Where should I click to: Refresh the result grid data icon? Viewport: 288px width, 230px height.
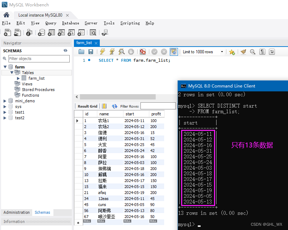tap(114, 106)
